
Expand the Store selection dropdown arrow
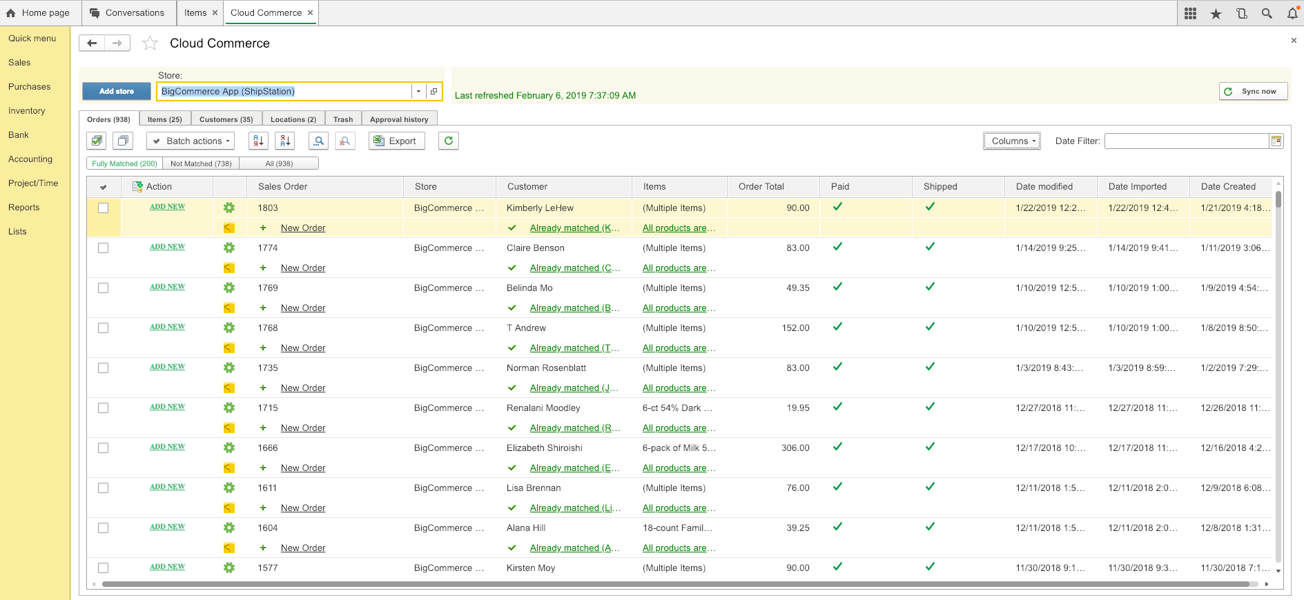418,91
